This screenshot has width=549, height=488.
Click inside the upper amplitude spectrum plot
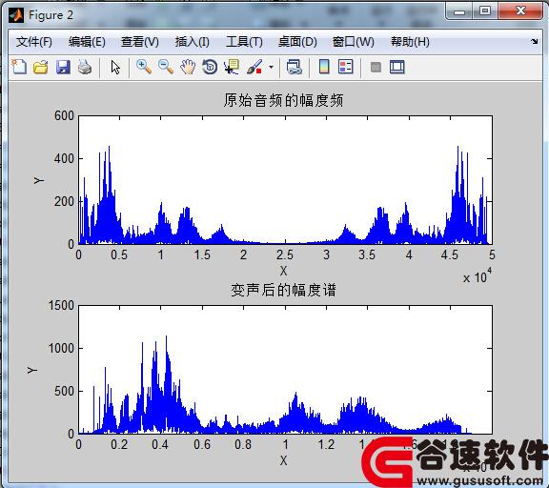(285, 180)
